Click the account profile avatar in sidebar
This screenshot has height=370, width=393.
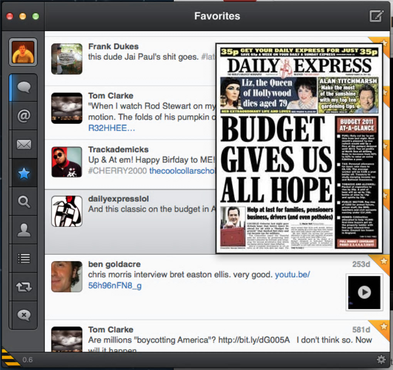click(23, 52)
